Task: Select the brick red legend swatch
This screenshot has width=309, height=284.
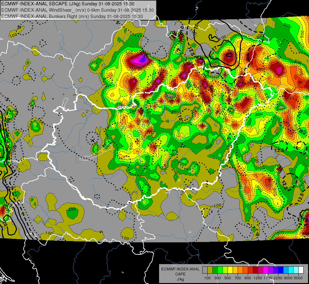Action: click(251, 270)
